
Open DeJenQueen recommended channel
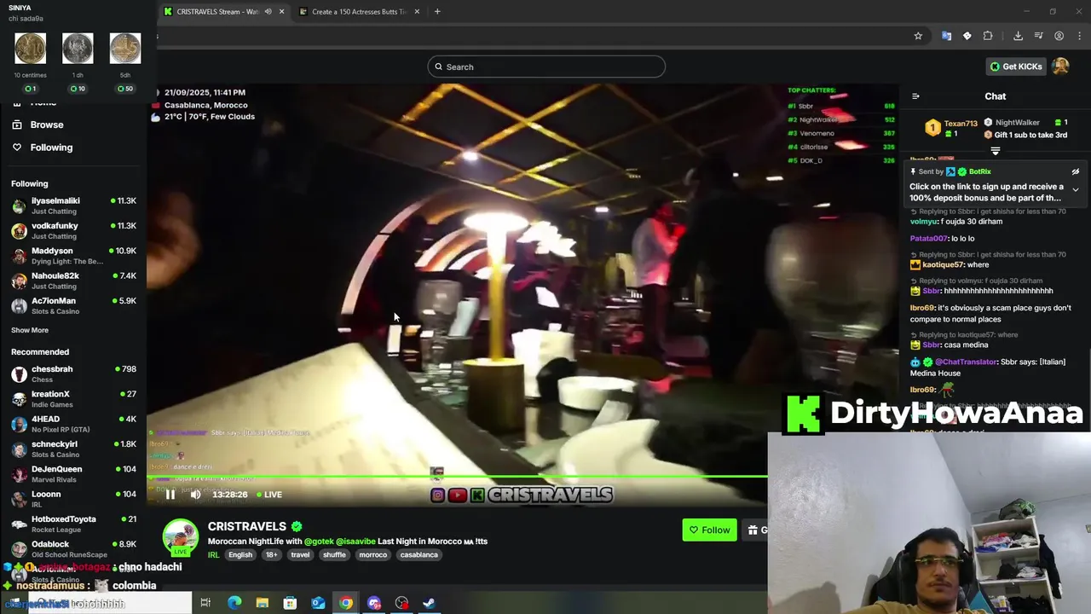tap(73, 473)
